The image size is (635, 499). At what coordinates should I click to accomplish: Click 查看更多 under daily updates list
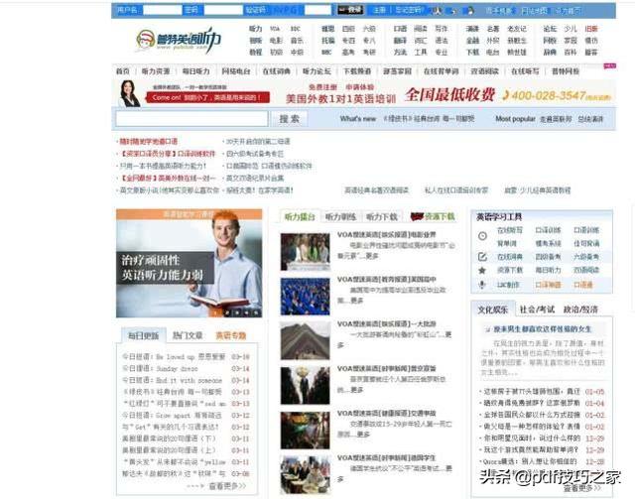[227, 486]
